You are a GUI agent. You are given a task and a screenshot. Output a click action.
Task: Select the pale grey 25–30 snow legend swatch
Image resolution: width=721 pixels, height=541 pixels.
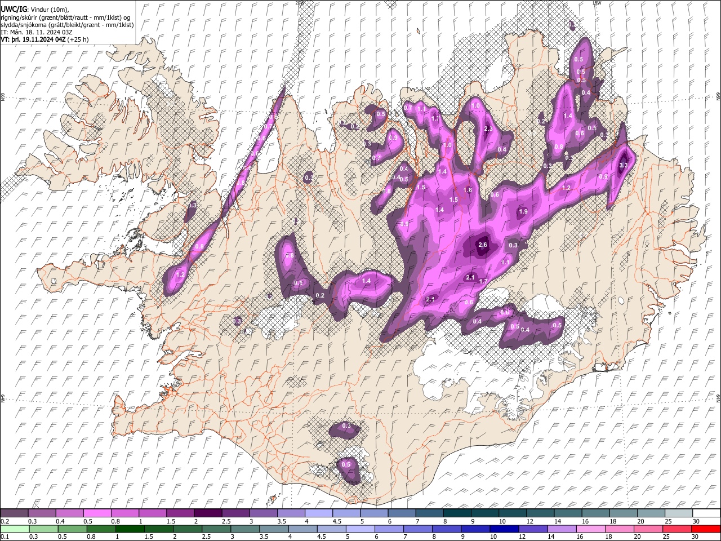click(679, 513)
